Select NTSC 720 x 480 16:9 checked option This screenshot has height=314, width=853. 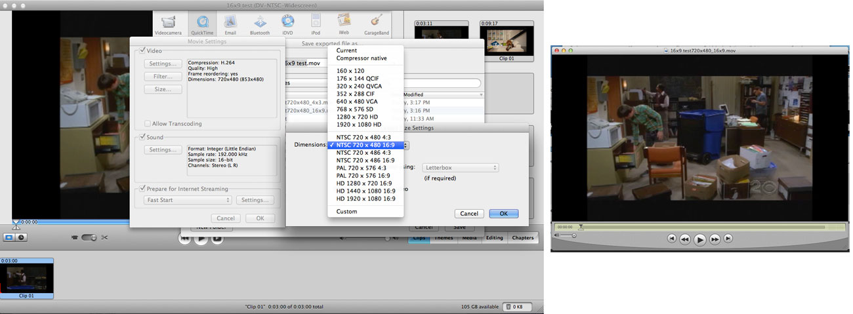point(366,145)
